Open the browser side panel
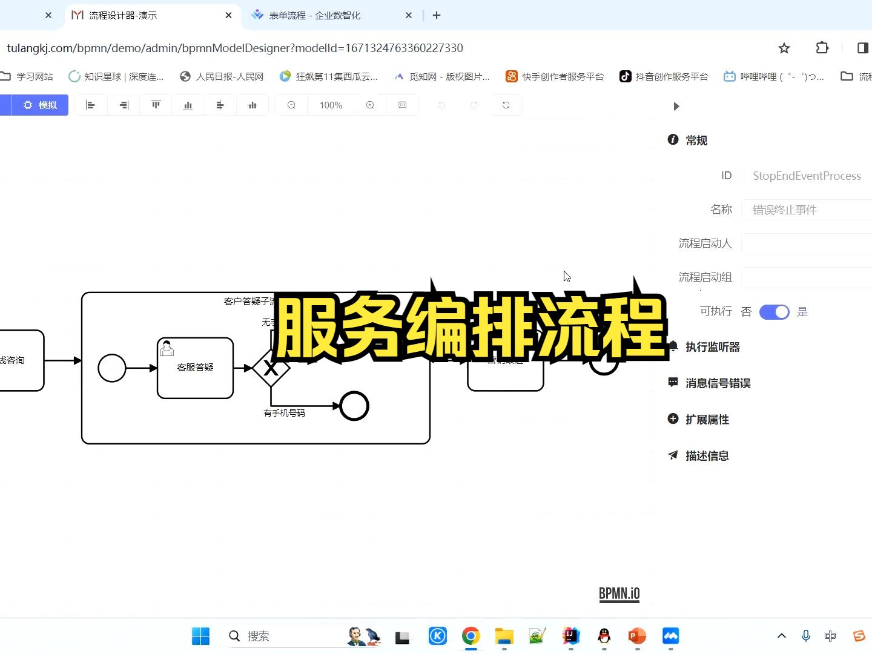The height and width of the screenshot is (654, 872). coord(863,48)
